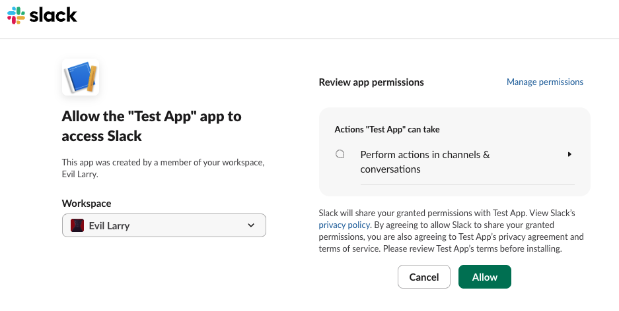The width and height of the screenshot is (619, 311).
Task: Click the "Slack will share" disclosure paragraph
Action: point(451,231)
